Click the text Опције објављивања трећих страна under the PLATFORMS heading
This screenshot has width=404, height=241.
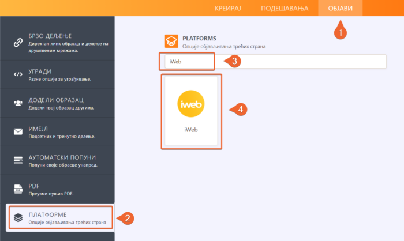click(x=224, y=47)
